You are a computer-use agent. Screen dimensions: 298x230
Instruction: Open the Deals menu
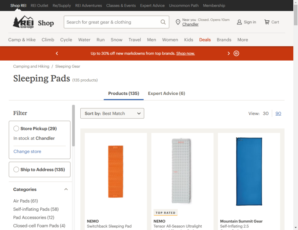click(205, 40)
